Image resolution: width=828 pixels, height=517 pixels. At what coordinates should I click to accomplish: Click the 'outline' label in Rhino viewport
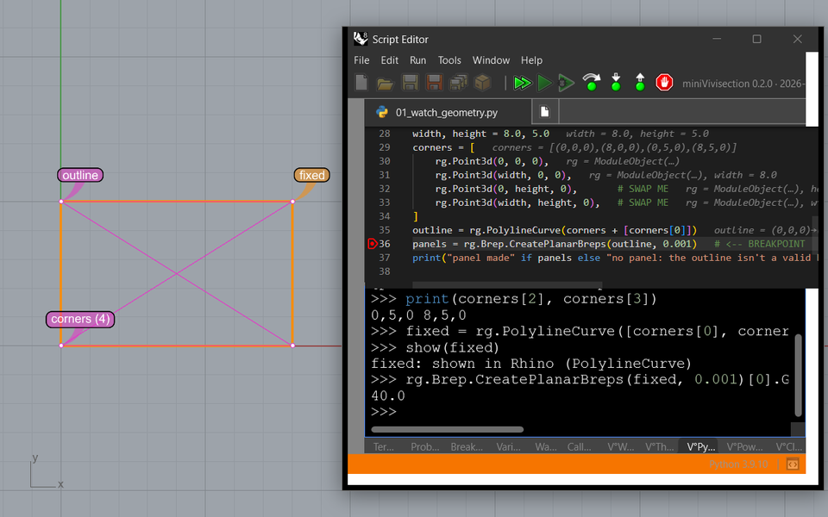80,175
